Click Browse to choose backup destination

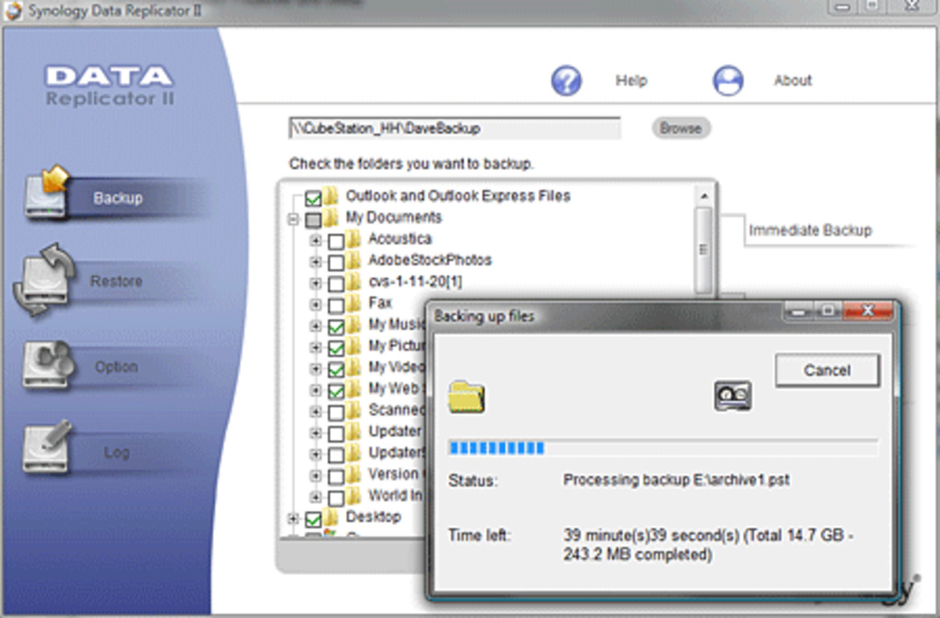click(x=680, y=129)
